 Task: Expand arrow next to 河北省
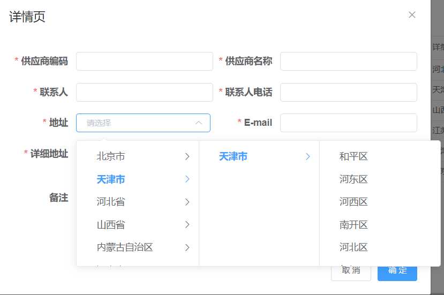coord(187,202)
